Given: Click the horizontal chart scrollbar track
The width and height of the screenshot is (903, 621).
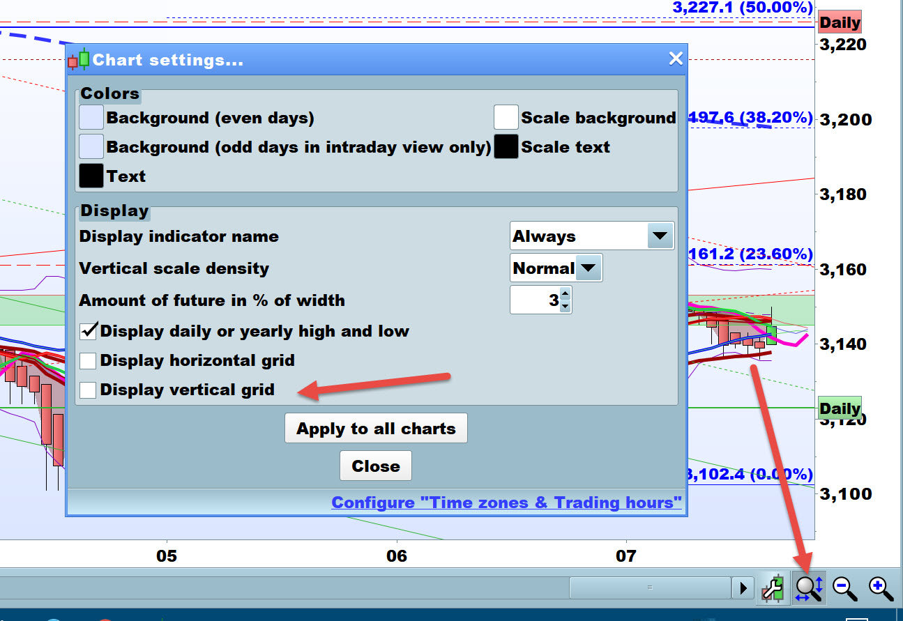Looking at the screenshot, I should (648, 588).
